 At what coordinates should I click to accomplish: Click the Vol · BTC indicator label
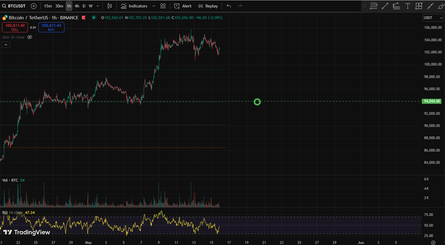[10, 180]
